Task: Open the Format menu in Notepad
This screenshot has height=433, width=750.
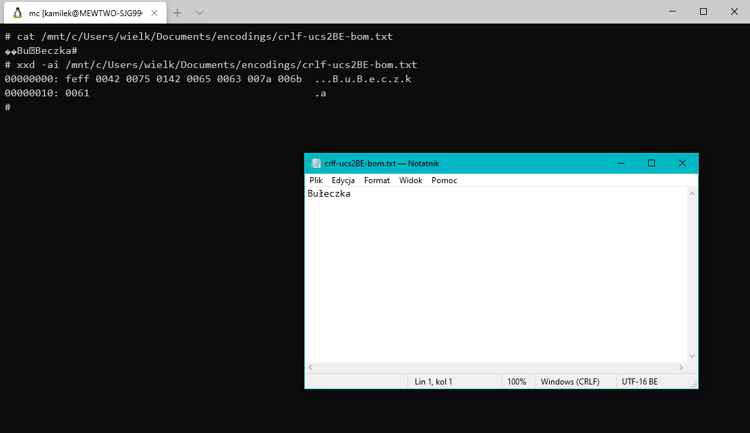Action: point(376,180)
